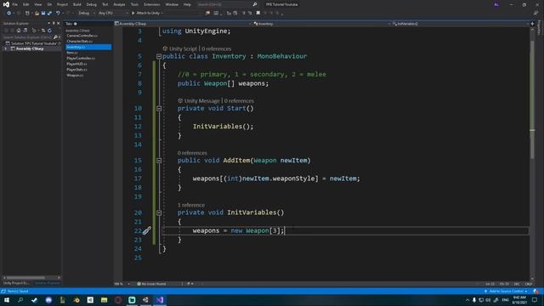Viewport: 544px width, 306px height.
Task: Click the Visual Studio logo icon
Action: click(6, 4)
